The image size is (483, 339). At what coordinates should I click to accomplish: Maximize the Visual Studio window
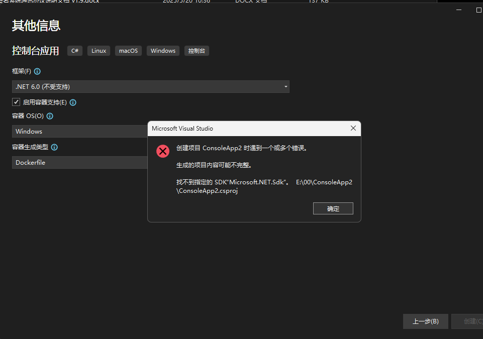(x=478, y=10)
